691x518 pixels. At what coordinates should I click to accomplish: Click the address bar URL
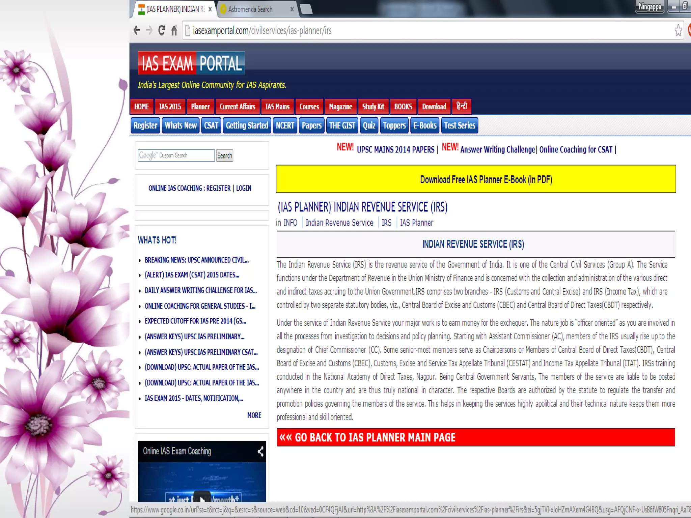point(262,30)
